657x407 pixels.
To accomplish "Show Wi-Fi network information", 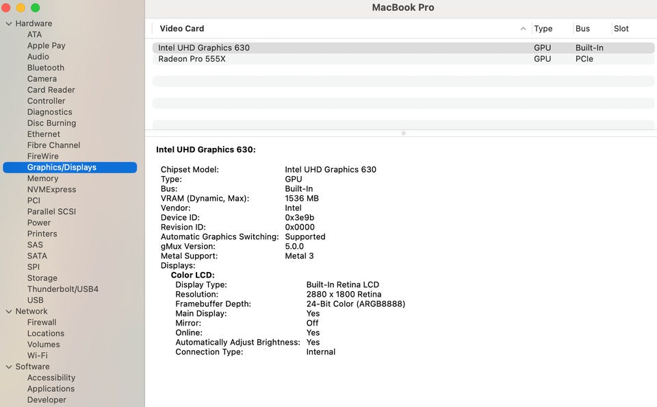I will (x=37, y=356).
